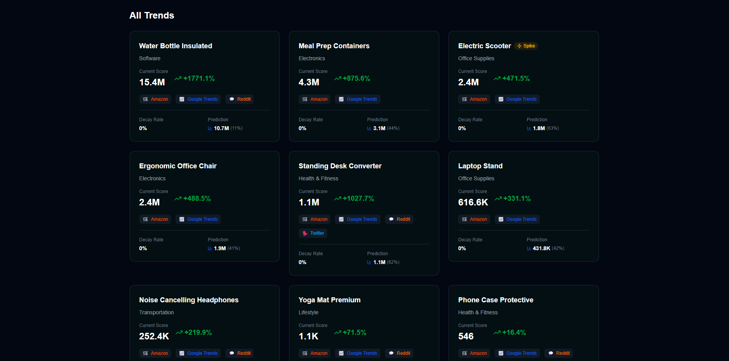Open the Yoga Mat Premium trend title
The height and width of the screenshot is (361, 729).
pyautogui.click(x=330, y=300)
